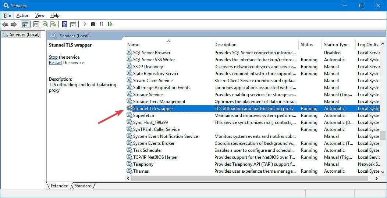Select Still Image Acquisition Events service
The image size is (387, 198).
tap(253, 88)
